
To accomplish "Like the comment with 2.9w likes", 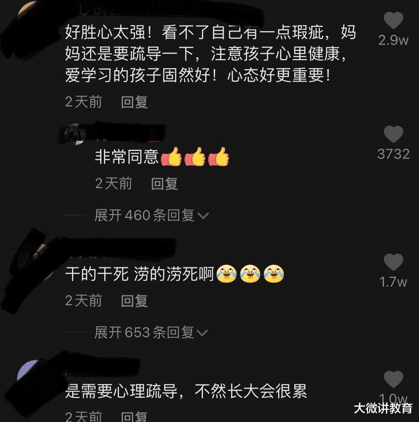I will click(394, 20).
